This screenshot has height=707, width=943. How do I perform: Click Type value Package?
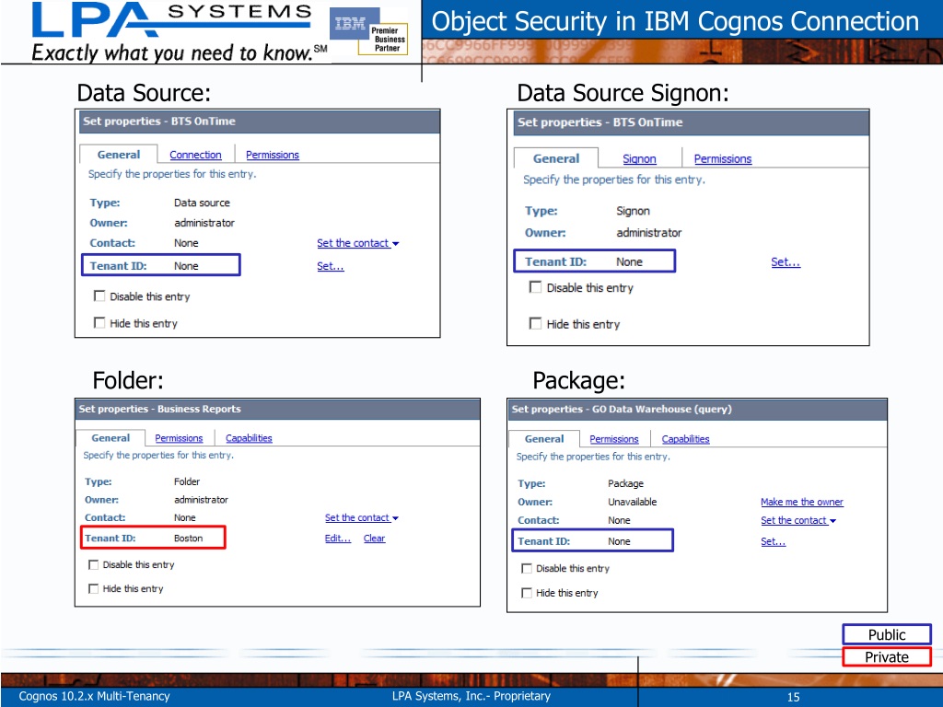625,483
